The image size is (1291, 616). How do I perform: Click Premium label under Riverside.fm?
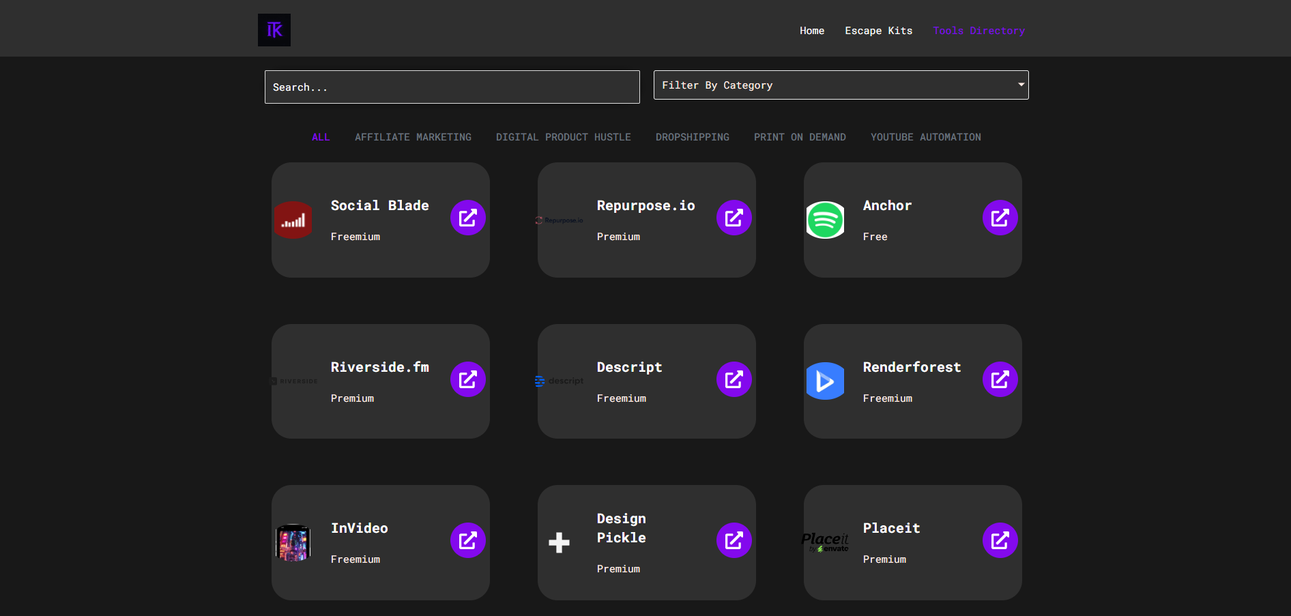click(x=353, y=398)
